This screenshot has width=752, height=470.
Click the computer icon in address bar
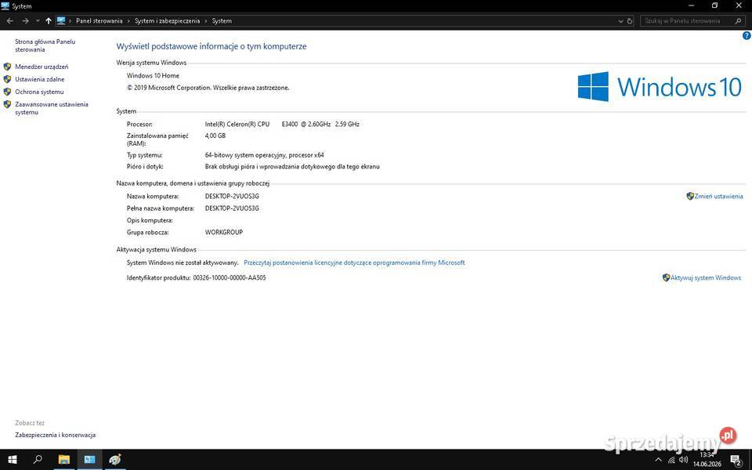point(61,20)
